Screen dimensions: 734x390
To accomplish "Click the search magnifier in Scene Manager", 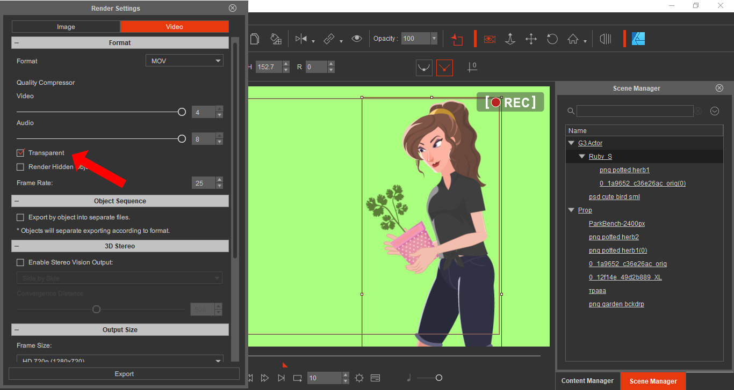I will point(571,111).
